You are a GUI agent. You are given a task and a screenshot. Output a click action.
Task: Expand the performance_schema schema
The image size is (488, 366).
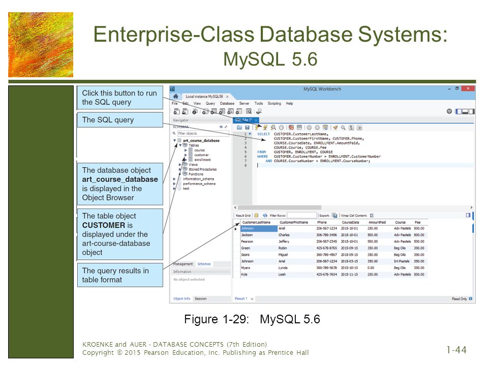click(174, 184)
